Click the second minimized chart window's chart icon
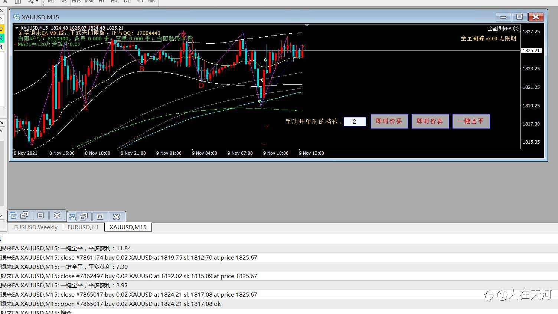Screen dimensions: 558x314 72,217
